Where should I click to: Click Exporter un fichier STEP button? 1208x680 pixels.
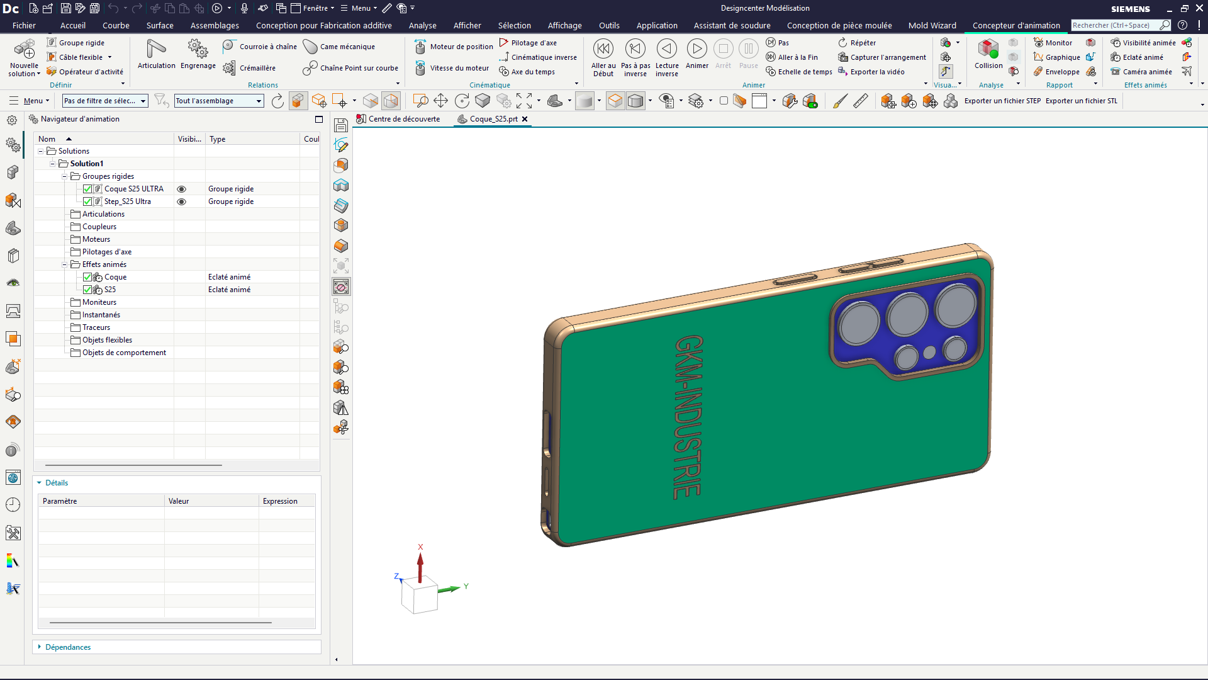coord(1002,101)
